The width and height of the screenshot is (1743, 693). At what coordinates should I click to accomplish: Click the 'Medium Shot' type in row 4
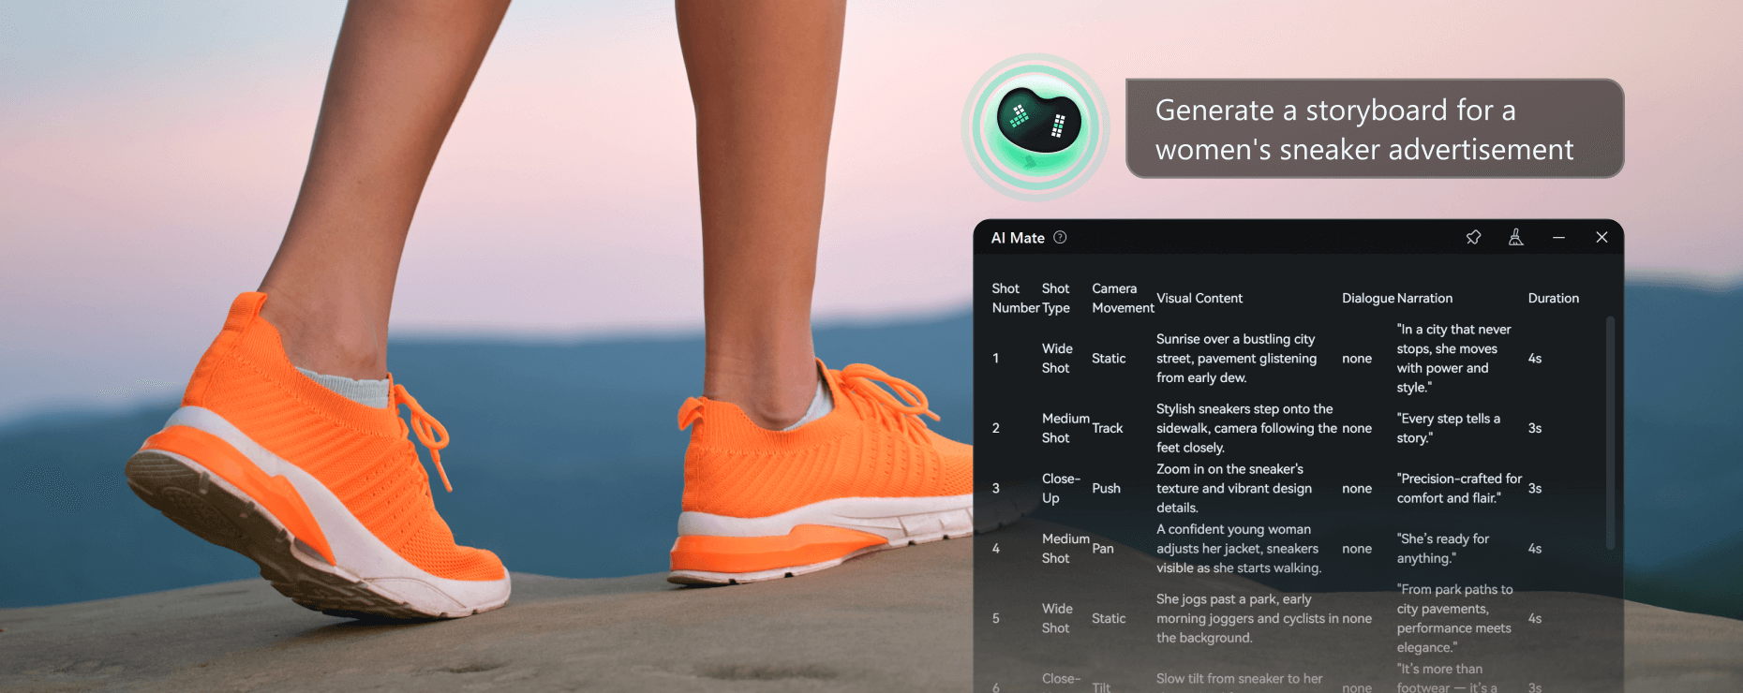coord(1065,549)
